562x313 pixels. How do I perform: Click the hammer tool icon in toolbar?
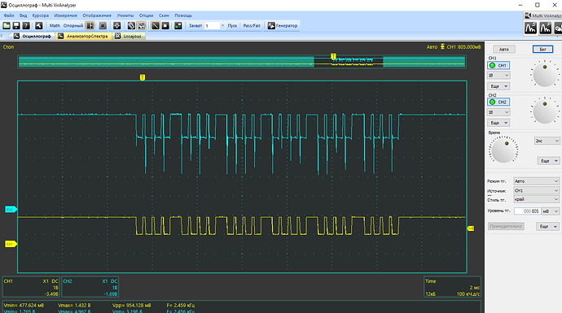[38, 26]
